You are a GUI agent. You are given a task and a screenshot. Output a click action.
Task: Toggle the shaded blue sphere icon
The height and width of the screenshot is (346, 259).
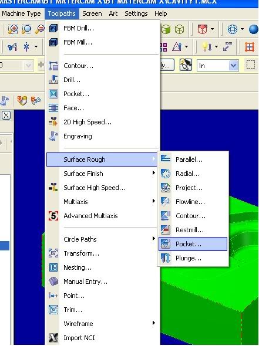point(254,29)
